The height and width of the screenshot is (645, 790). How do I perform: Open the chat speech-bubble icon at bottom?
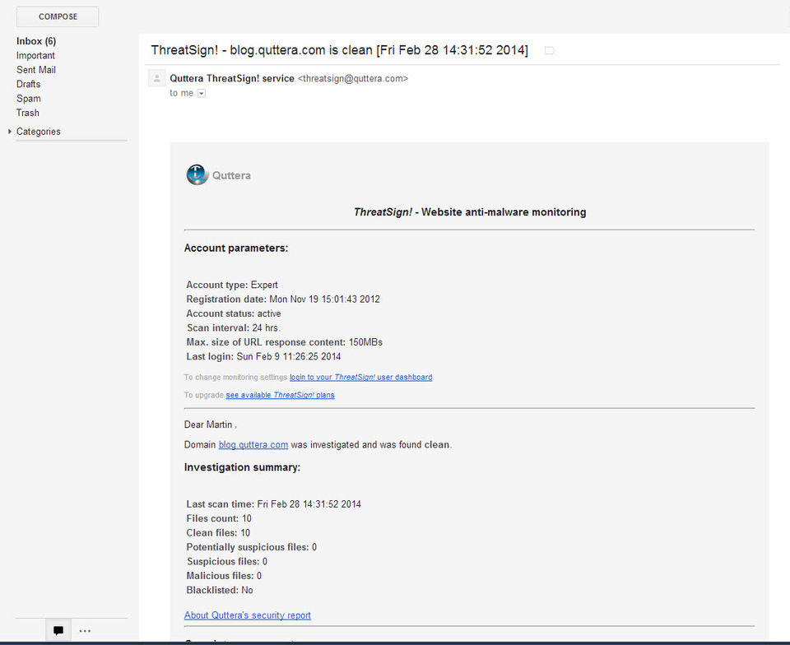(58, 630)
